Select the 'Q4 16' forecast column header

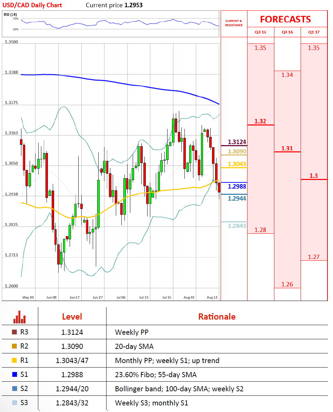click(x=287, y=32)
